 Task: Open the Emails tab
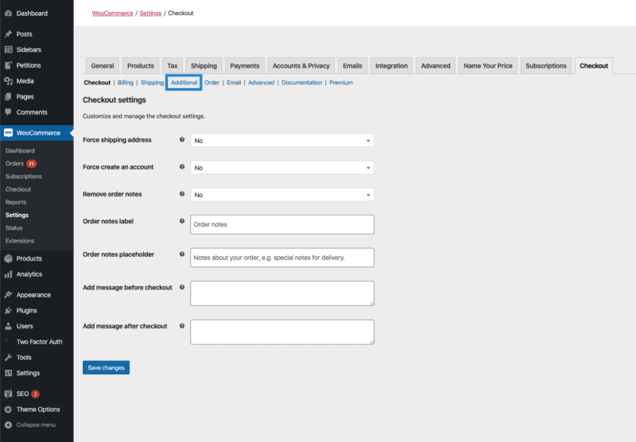tap(352, 66)
